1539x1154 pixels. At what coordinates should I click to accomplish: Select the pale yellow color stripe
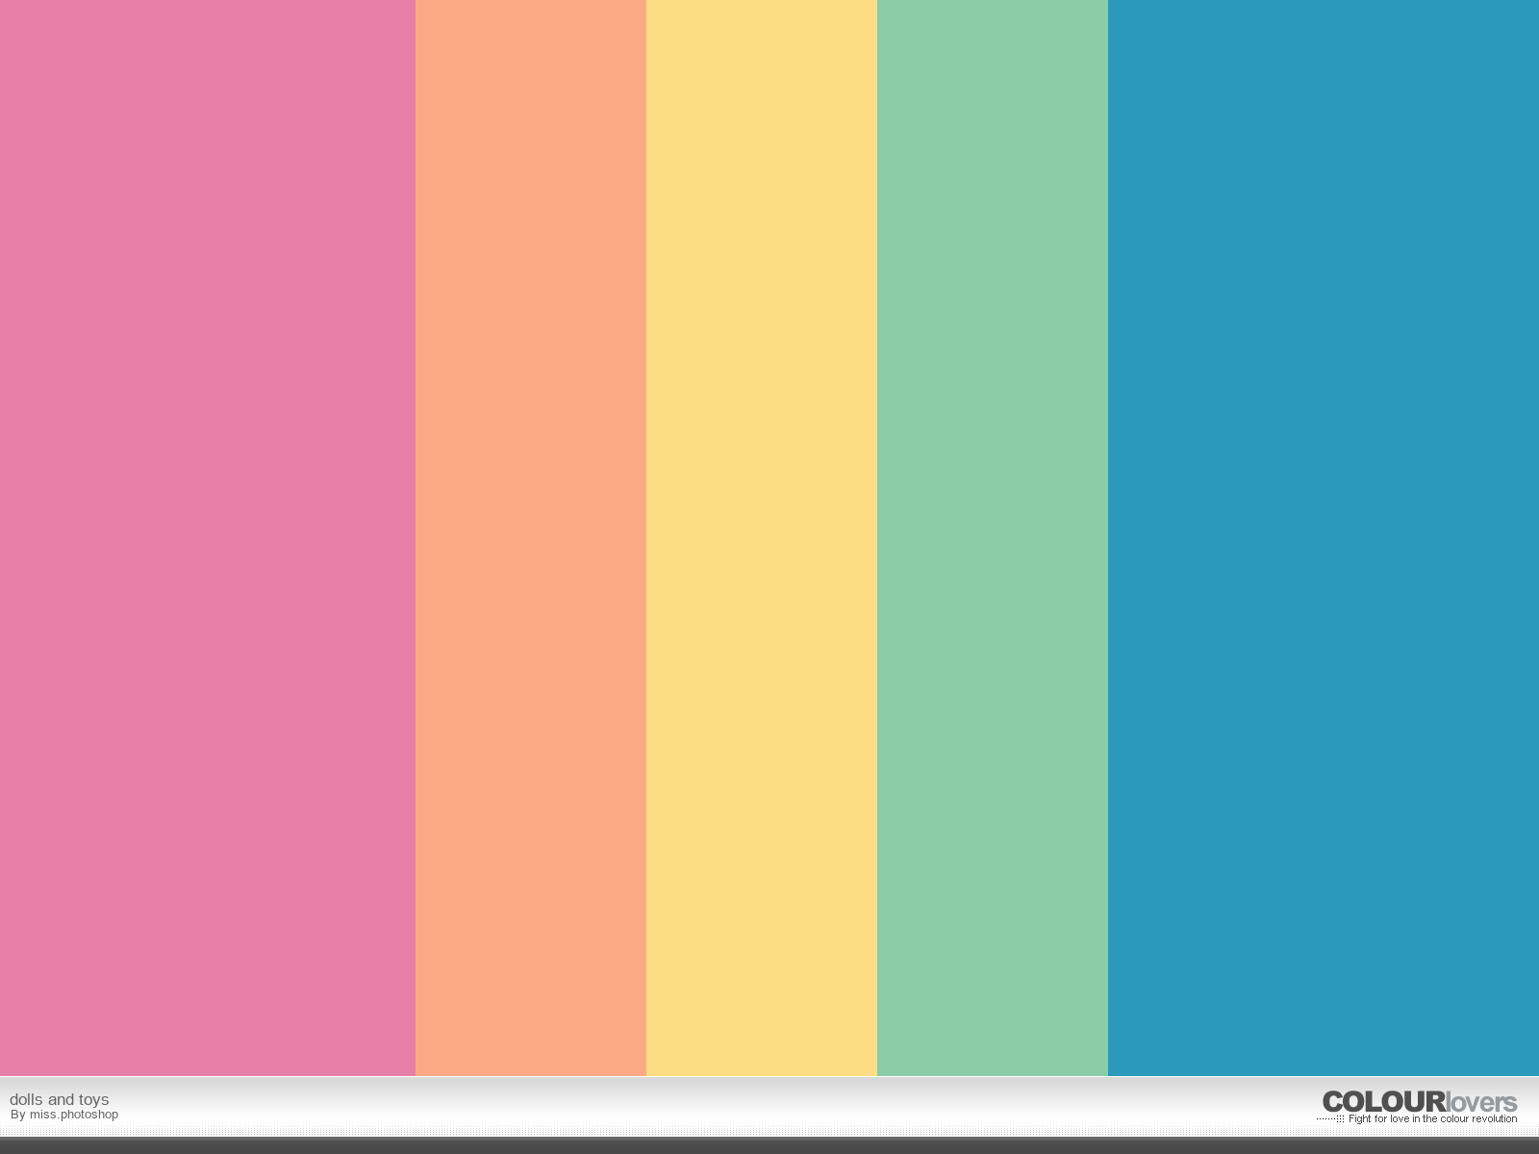pos(762,538)
